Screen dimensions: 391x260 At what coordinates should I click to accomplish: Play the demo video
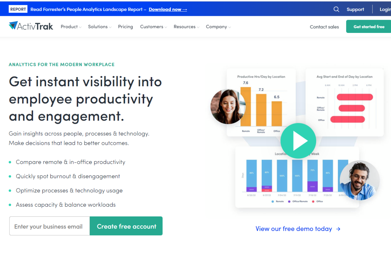click(x=298, y=141)
